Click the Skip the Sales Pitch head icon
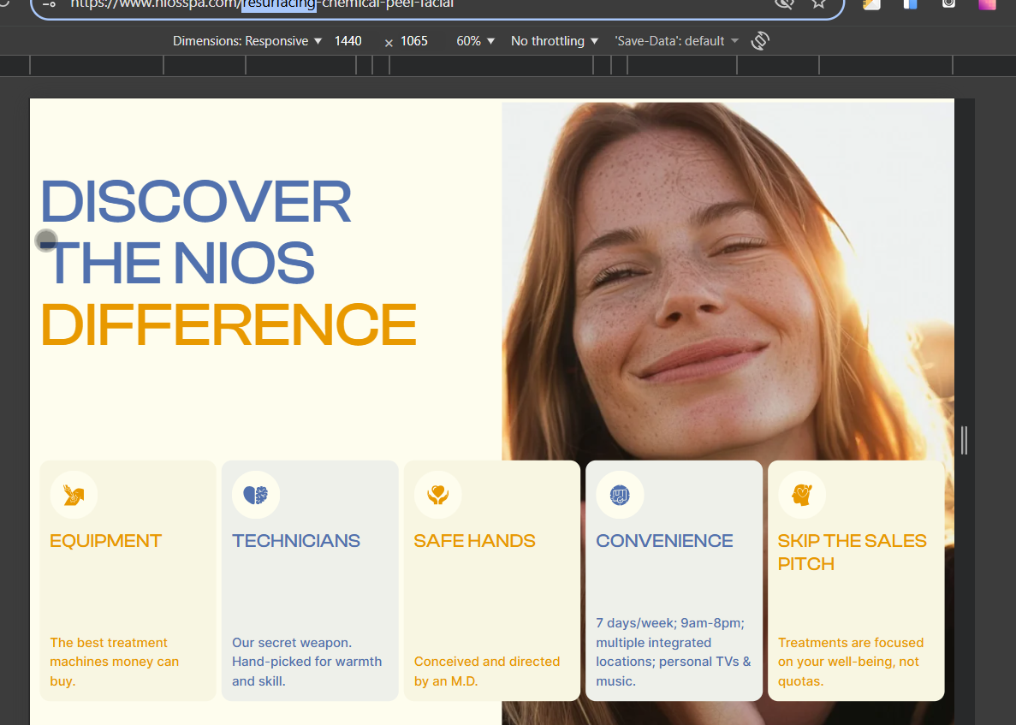1016x725 pixels. (x=801, y=495)
